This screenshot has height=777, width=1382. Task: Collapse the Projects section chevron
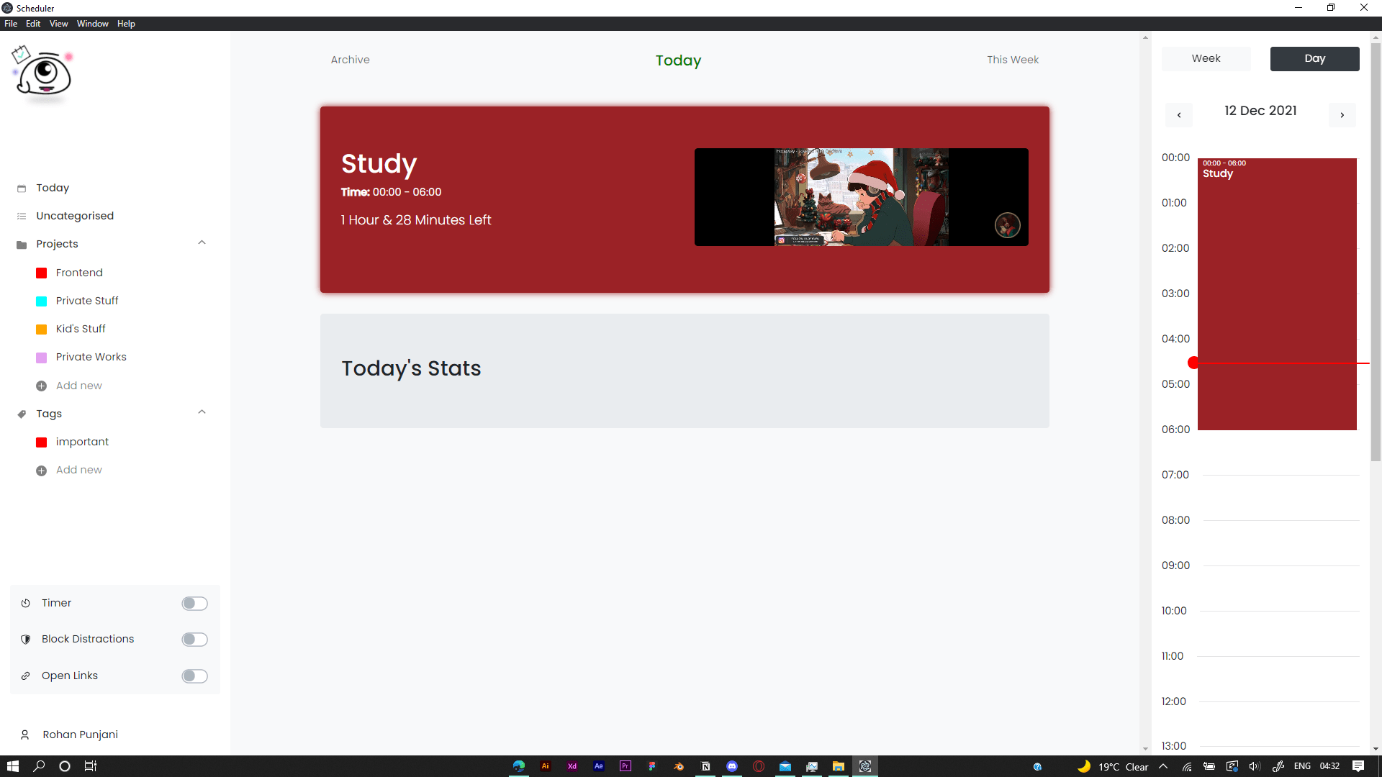[202, 243]
